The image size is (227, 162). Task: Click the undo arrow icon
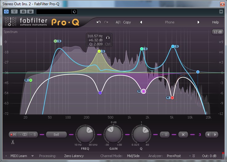click(x=99, y=22)
